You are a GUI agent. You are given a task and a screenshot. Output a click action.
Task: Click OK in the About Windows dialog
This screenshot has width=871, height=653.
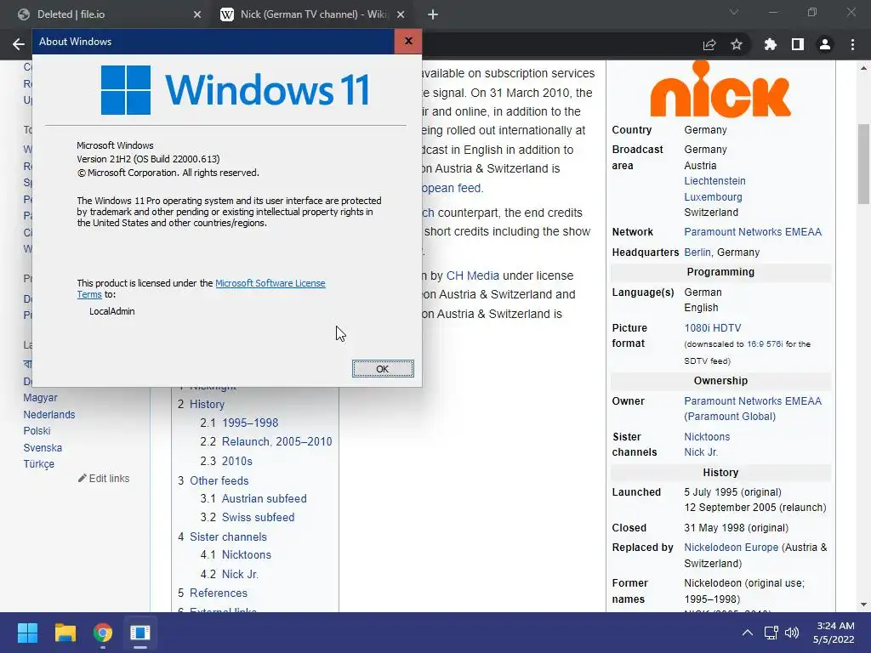pos(383,369)
